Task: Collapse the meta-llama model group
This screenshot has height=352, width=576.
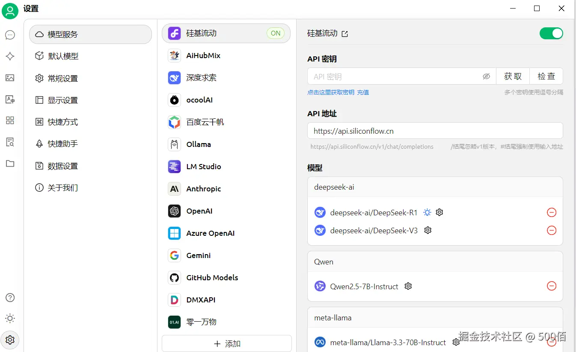Action: (x=333, y=317)
